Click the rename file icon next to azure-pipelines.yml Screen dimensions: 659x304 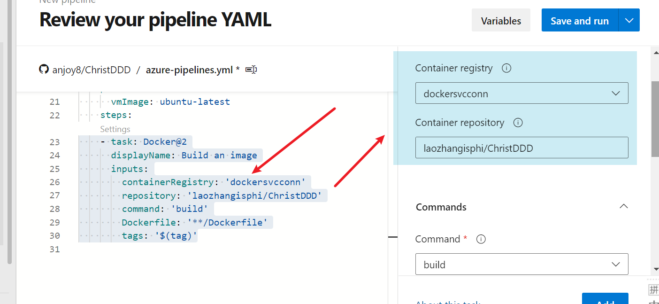click(x=251, y=70)
